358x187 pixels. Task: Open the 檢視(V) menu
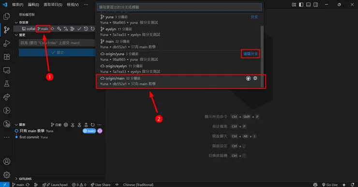click(x=73, y=4)
